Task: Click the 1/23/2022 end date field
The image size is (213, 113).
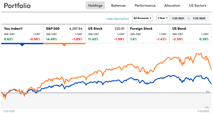Action: click(x=199, y=18)
